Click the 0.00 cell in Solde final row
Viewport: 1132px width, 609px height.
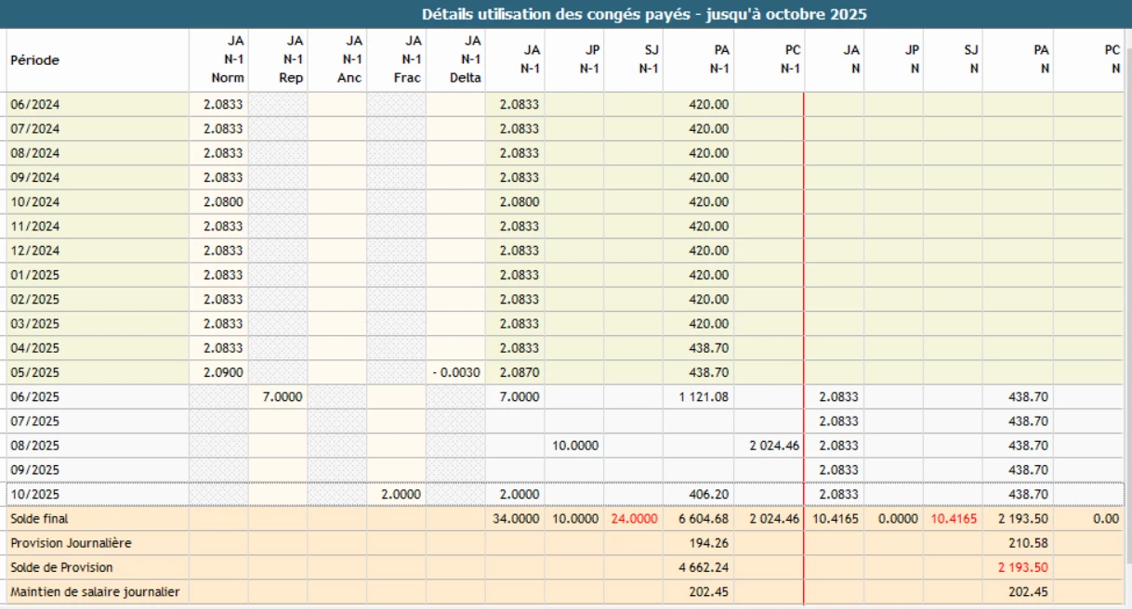pos(1089,519)
